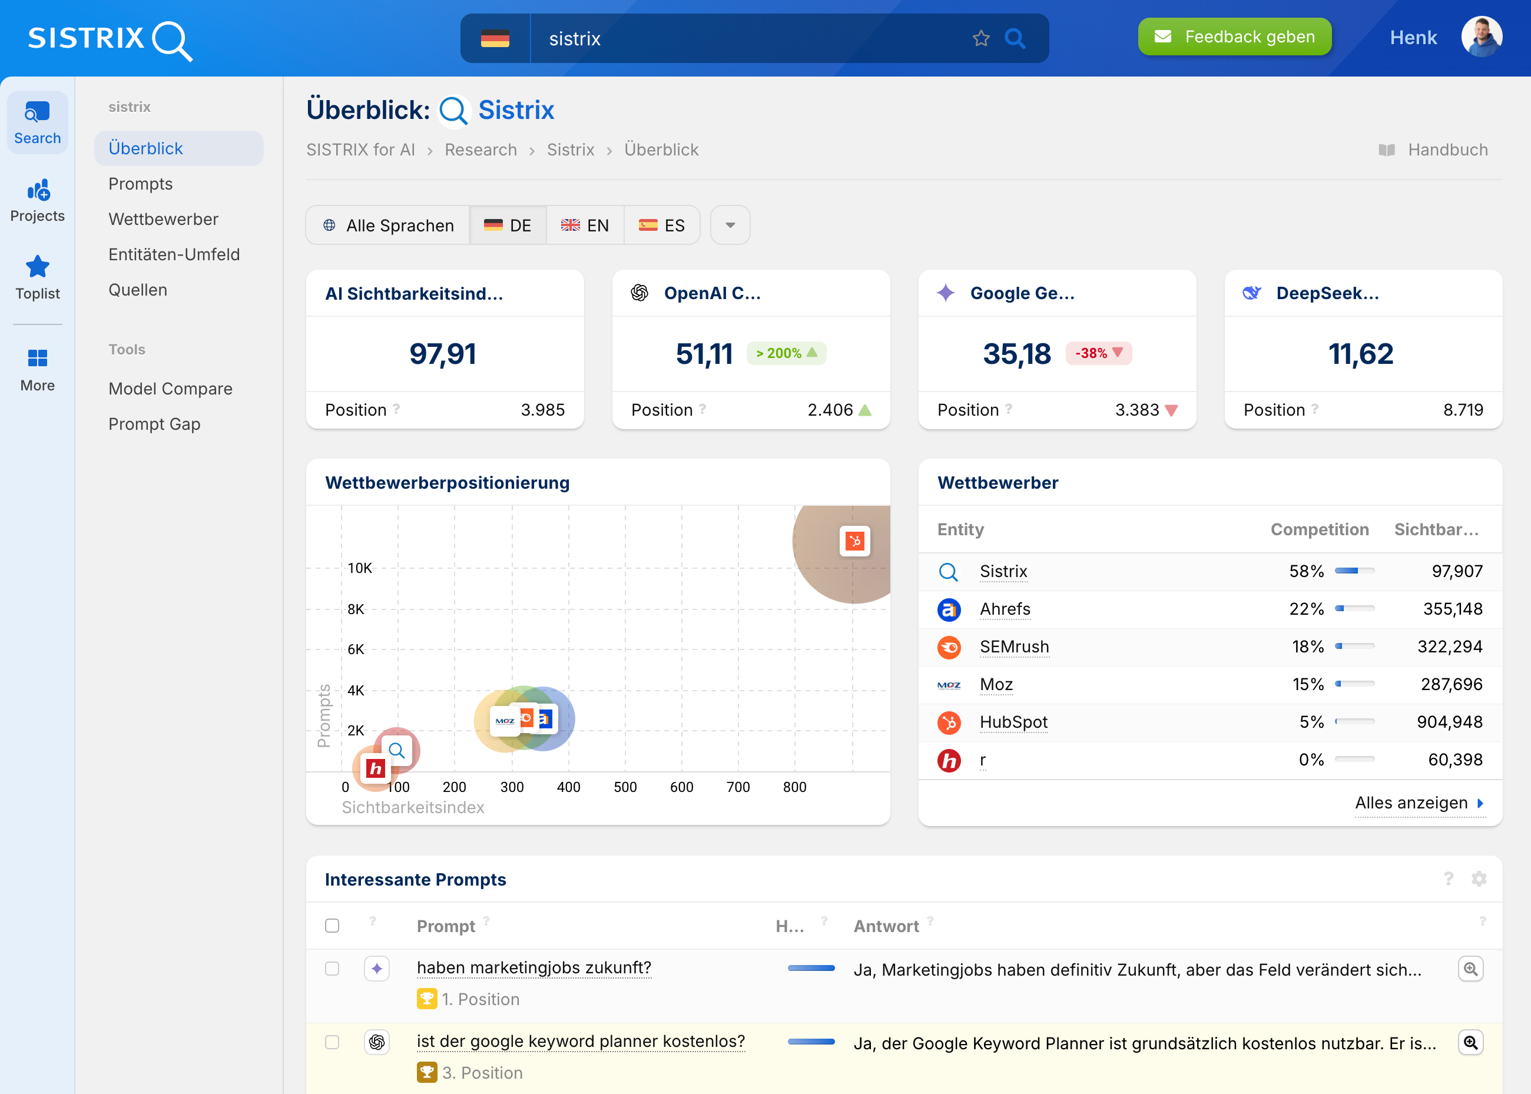This screenshot has height=1094, width=1531.
Task: Select the Toplist star icon
Action: coord(37,267)
